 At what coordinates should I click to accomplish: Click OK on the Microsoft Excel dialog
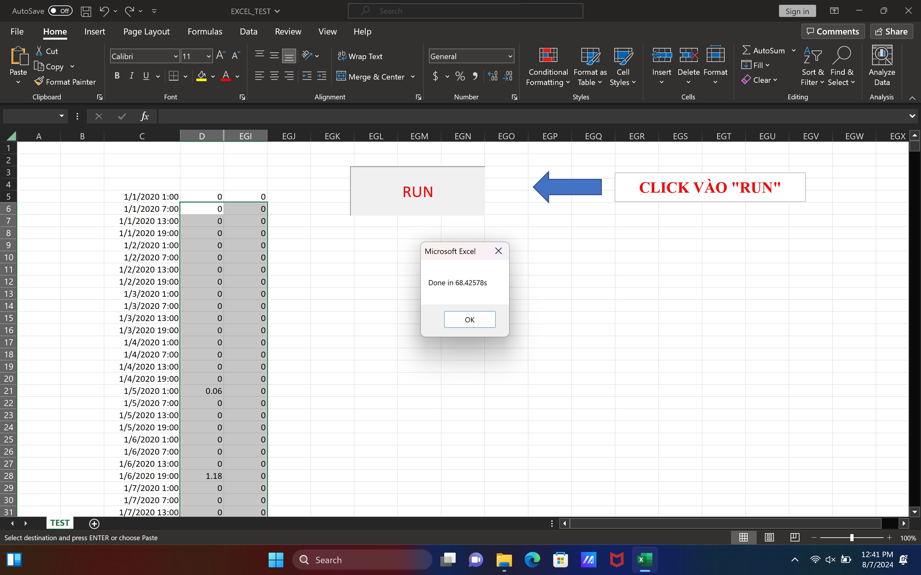click(x=469, y=319)
